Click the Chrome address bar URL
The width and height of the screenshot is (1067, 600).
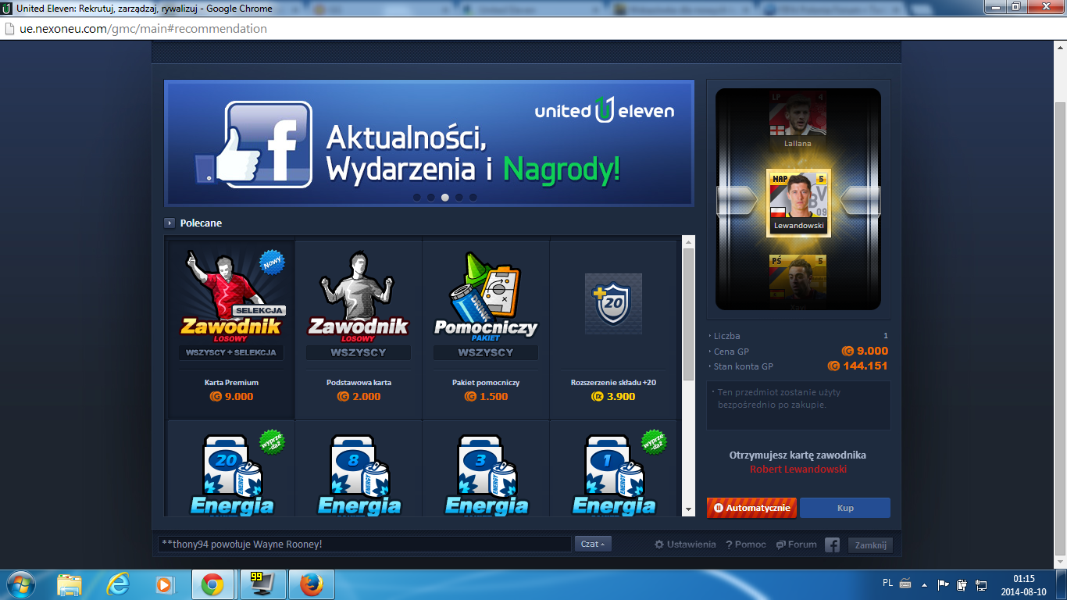tap(143, 29)
